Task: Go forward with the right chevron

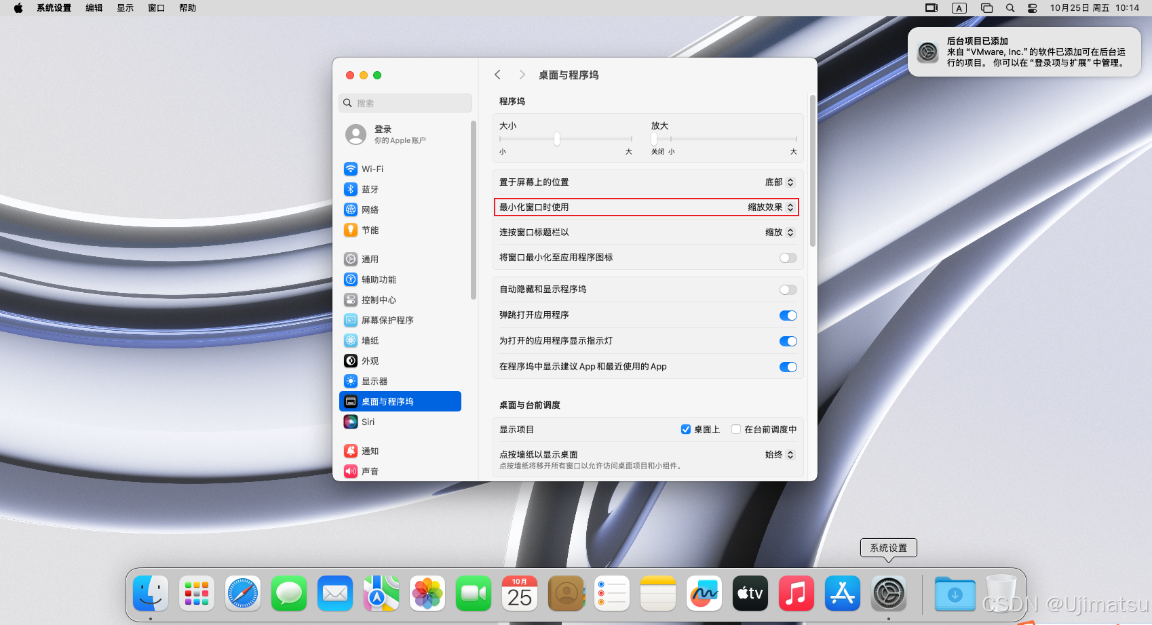Action: point(522,75)
